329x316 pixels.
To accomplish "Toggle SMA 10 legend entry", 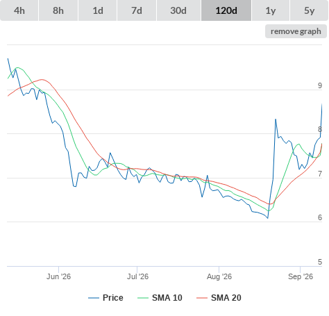I will click(160, 298).
